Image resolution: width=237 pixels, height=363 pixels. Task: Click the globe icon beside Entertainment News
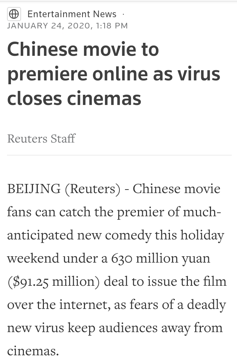tap(14, 14)
